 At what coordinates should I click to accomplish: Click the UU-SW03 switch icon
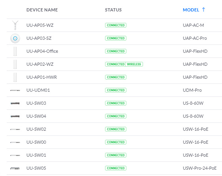[15, 103]
